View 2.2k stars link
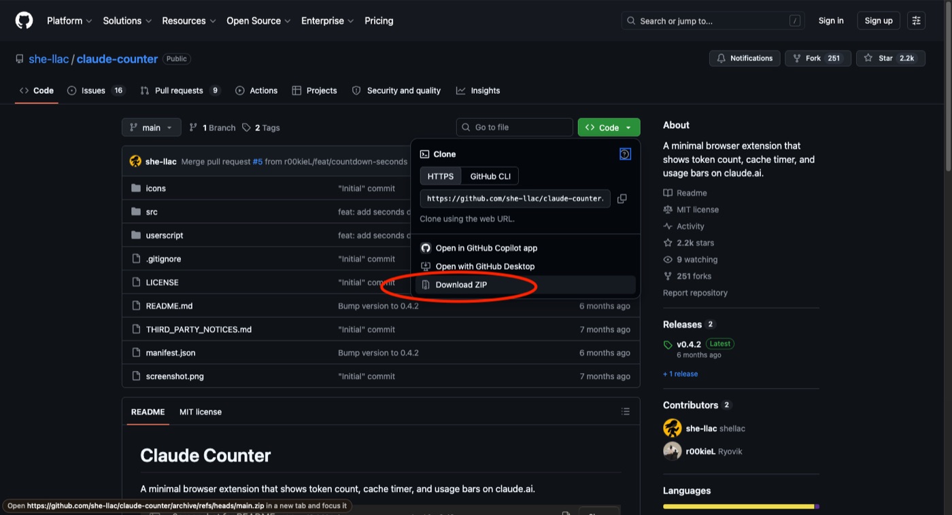 point(689,243)
